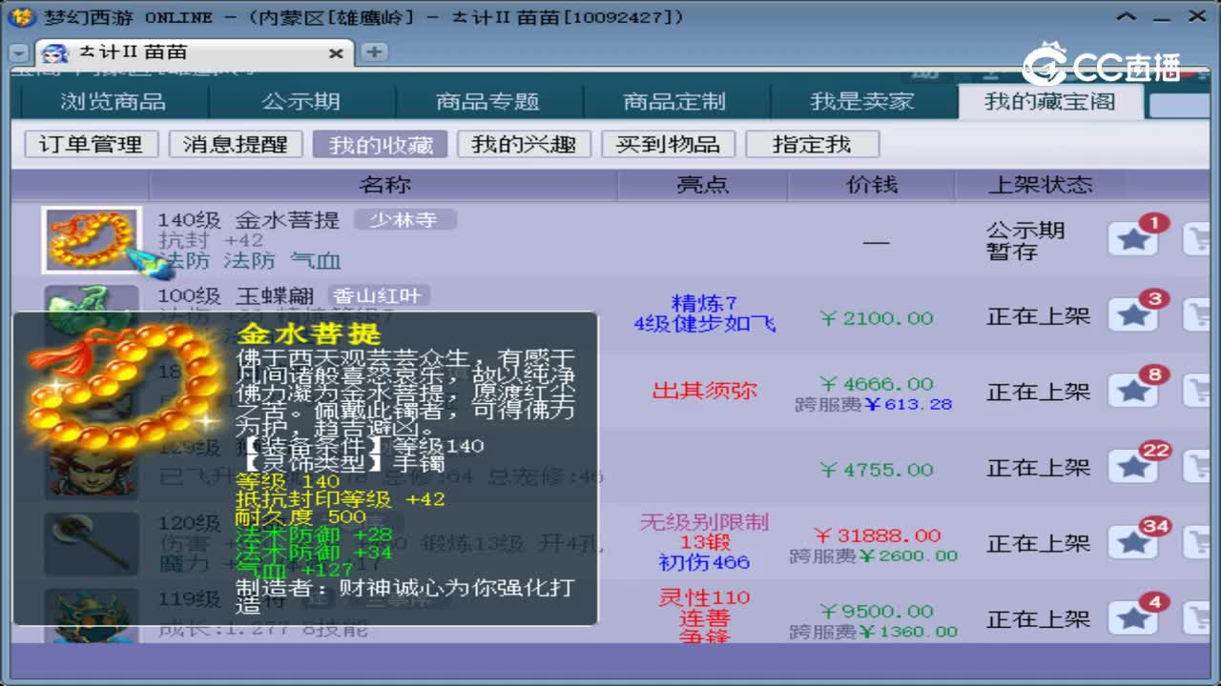Click the 少林寺 server tag
The width and height of the screenshot is (1221, 686).
tap(405, 220)
